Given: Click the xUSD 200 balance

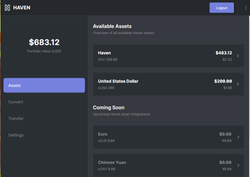Looking at the screenshot, I should [106, 88].
